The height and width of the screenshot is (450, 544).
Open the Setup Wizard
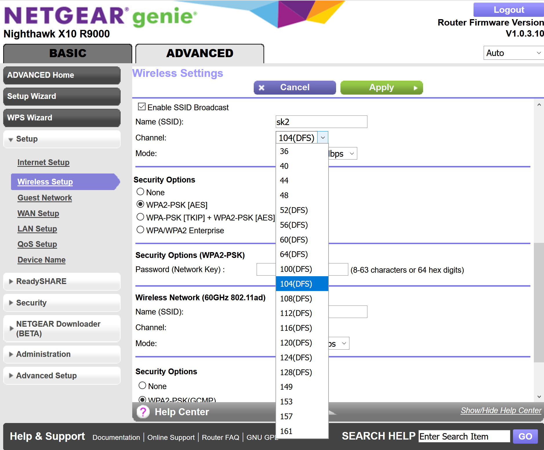[62, 96]
